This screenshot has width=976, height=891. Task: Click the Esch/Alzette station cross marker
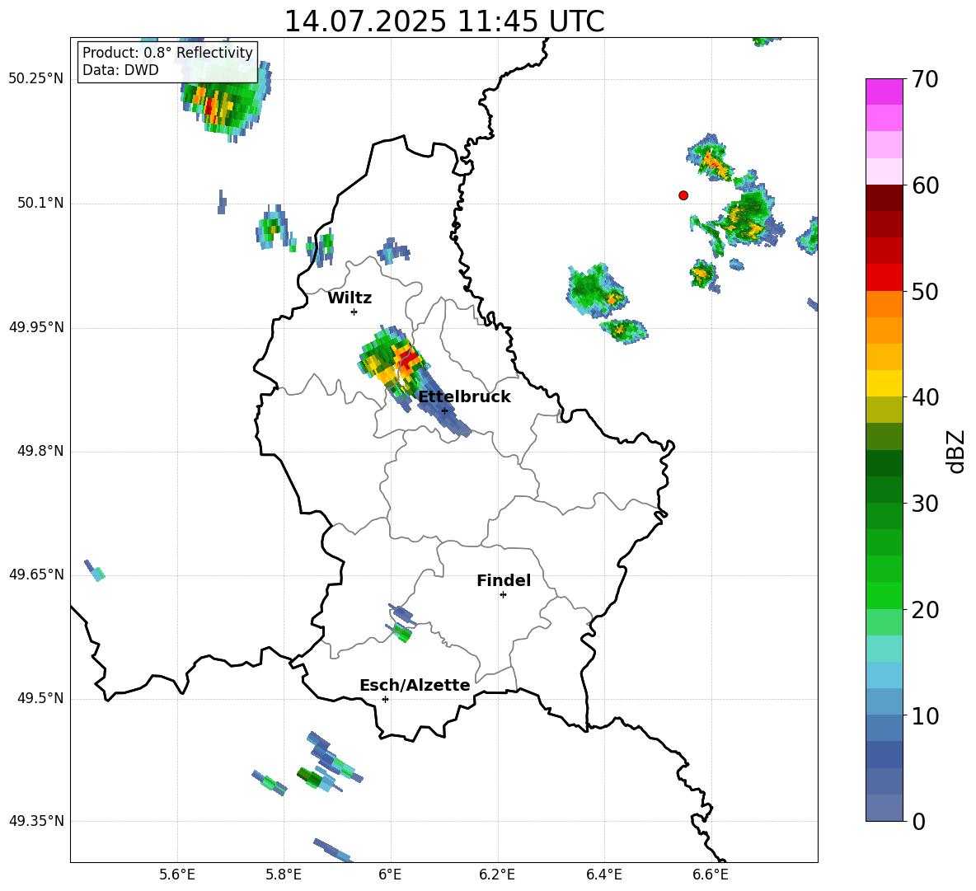385,699
